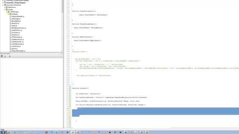Open AIDamage.js script file
Image resolution: width=239 pixels, height=134 pixels.
click(x=16, y=19)
